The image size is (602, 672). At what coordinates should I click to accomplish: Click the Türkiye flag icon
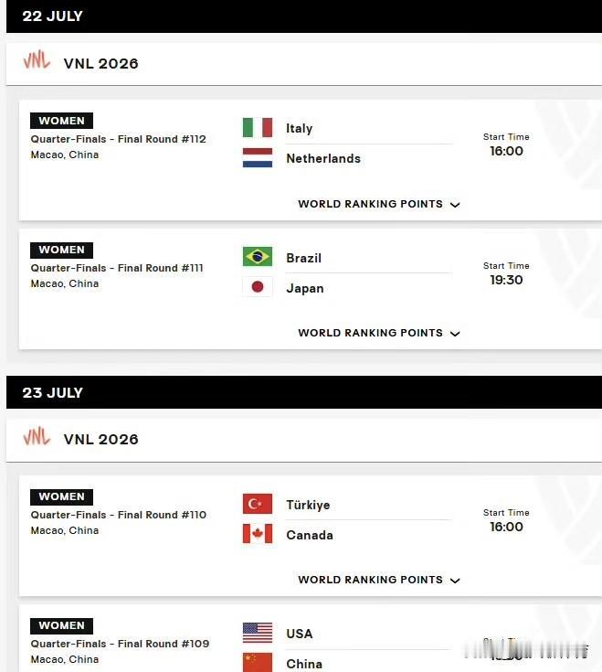click(258, 504)
